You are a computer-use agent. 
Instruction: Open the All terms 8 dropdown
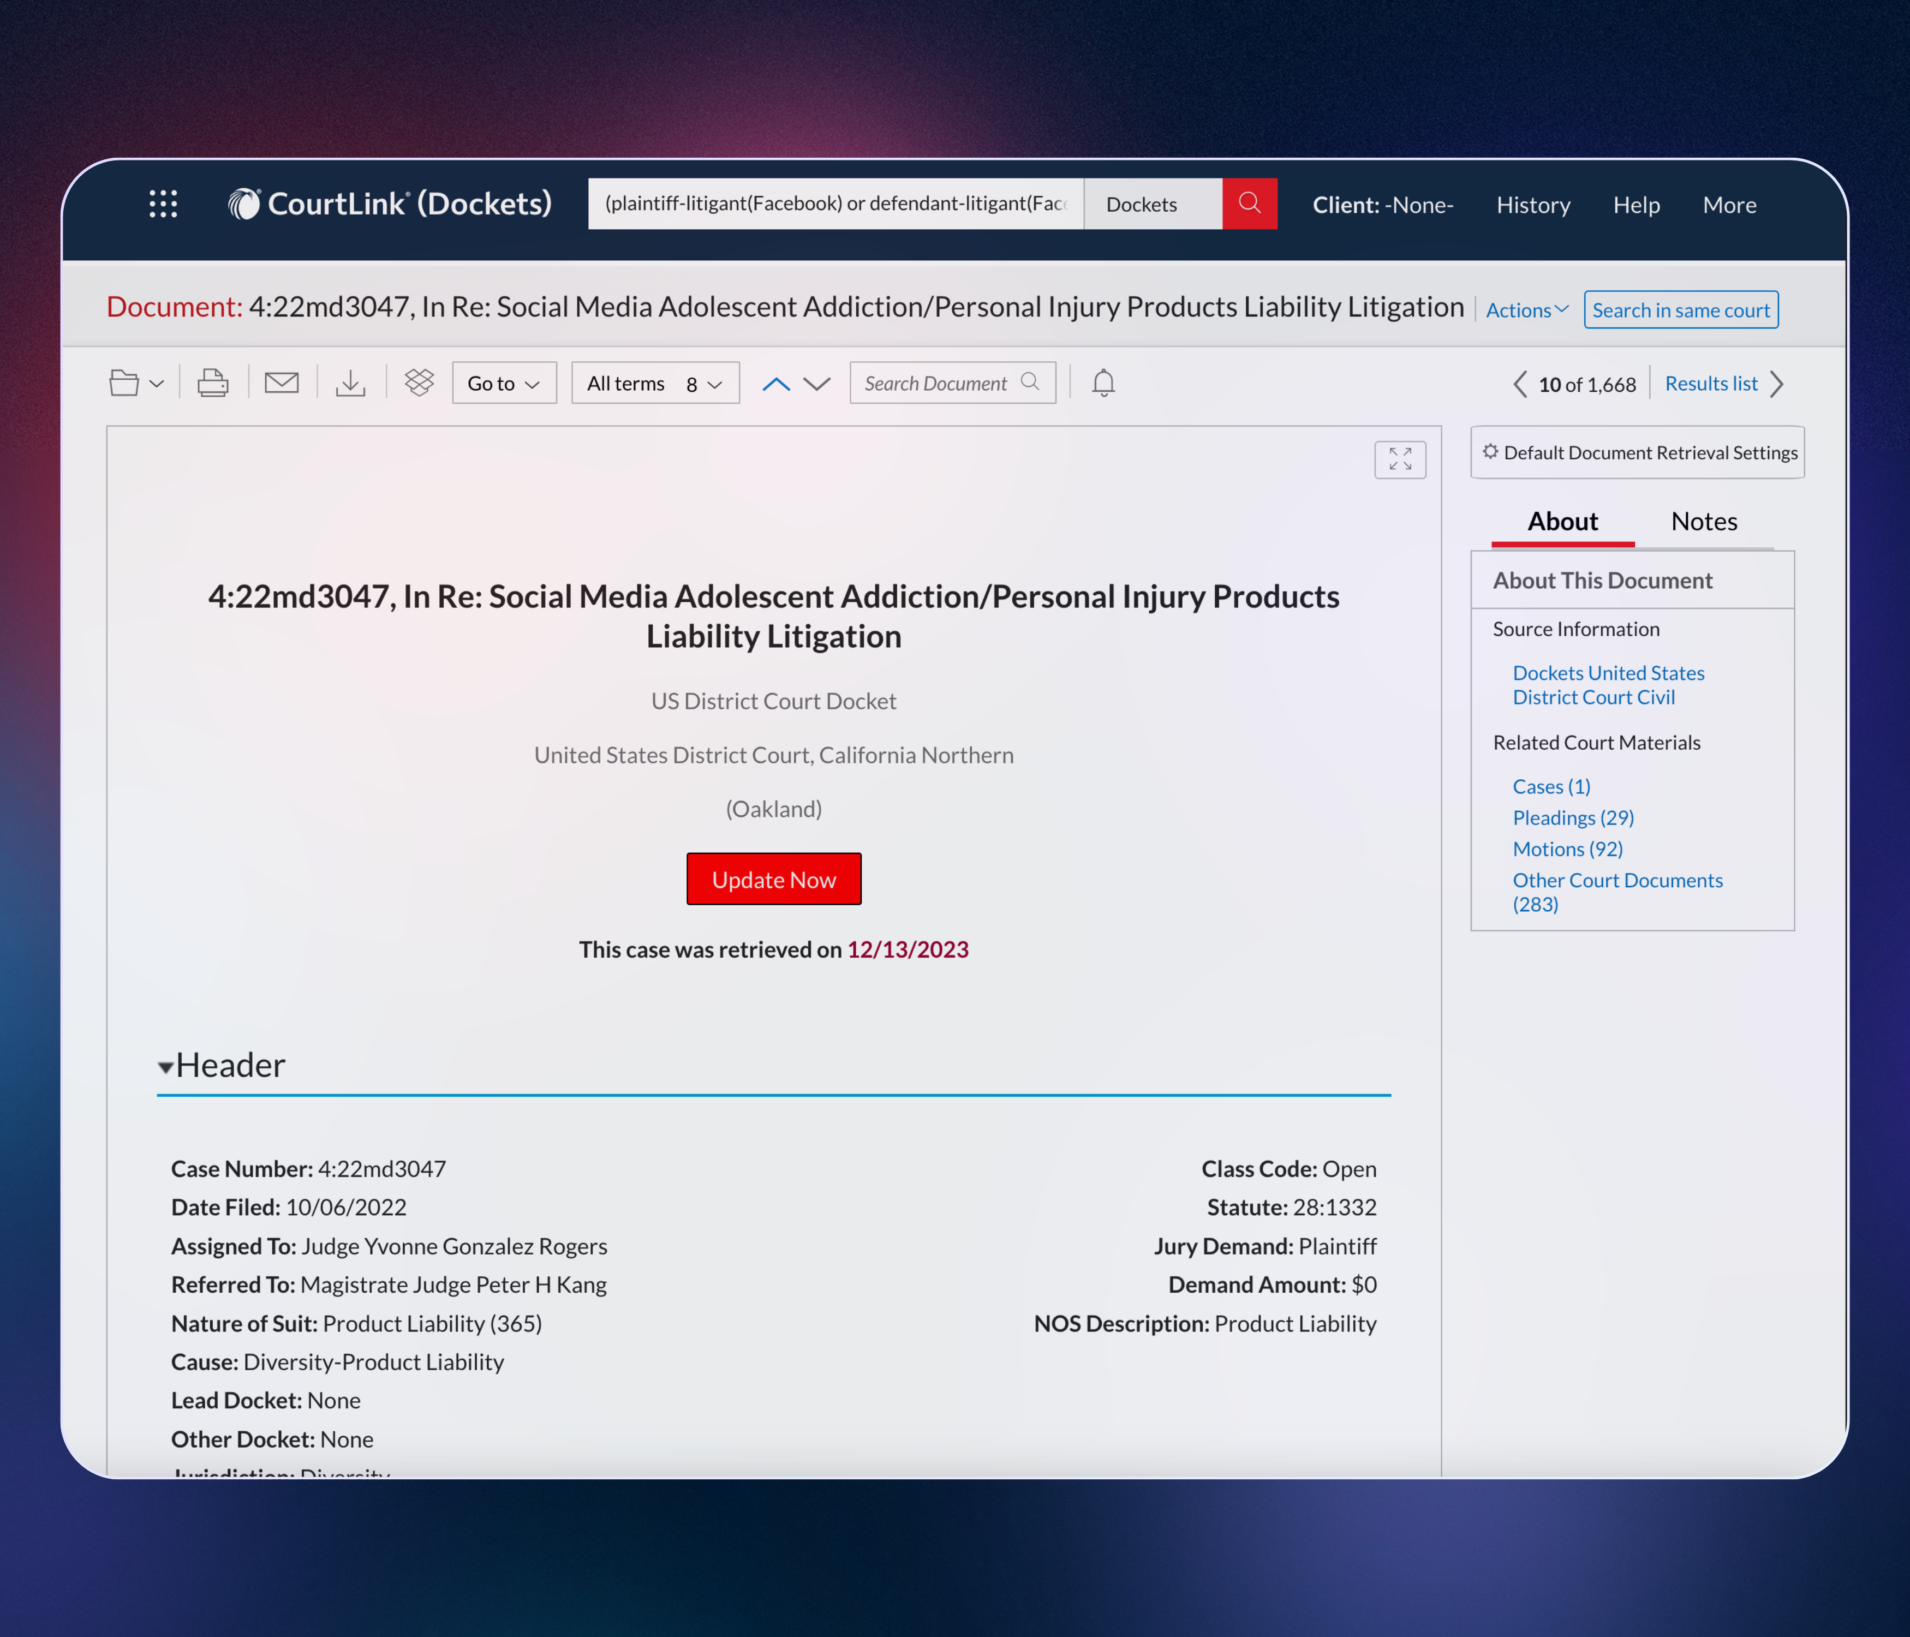(655, 383)
